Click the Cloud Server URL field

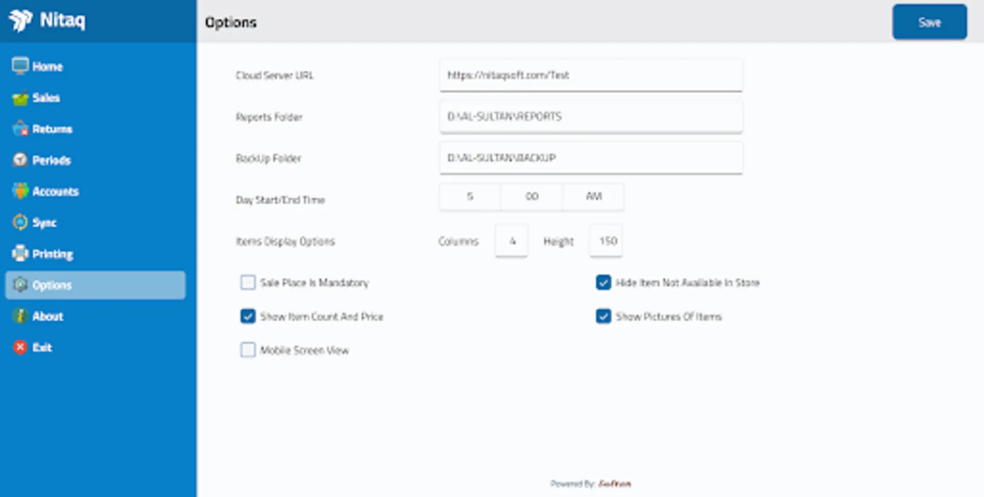[x=591, y=75]
